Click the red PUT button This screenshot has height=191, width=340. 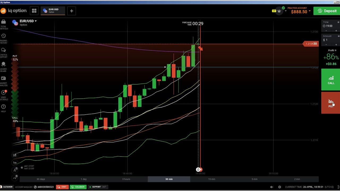click(331, 103)
